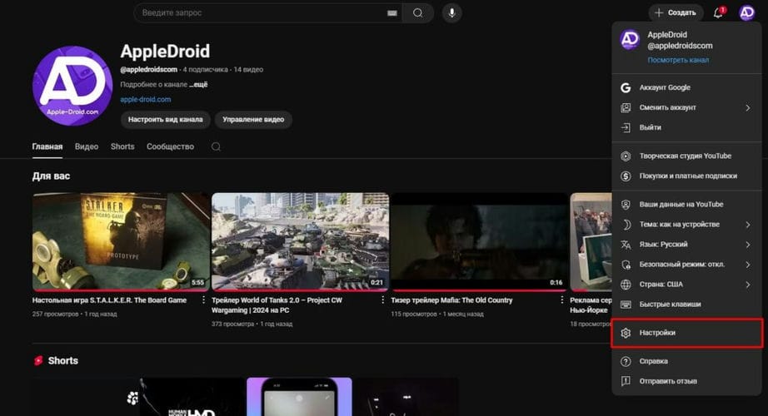Viewport: 768px width, 416px height.
Task: Expand chevron next to Безопасный режим
Action: (x=748, y=265)
